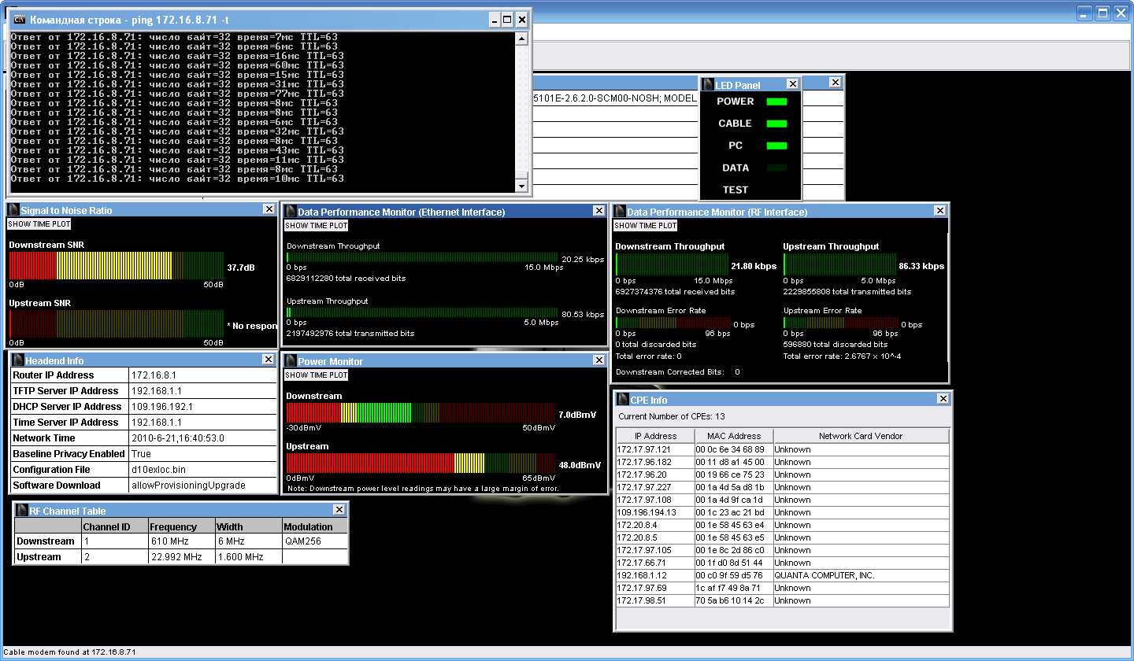Click the Baseline Privacy Enabled True value
The width and height of the screenshot is (1134, 661).
(x=202, y=454)
